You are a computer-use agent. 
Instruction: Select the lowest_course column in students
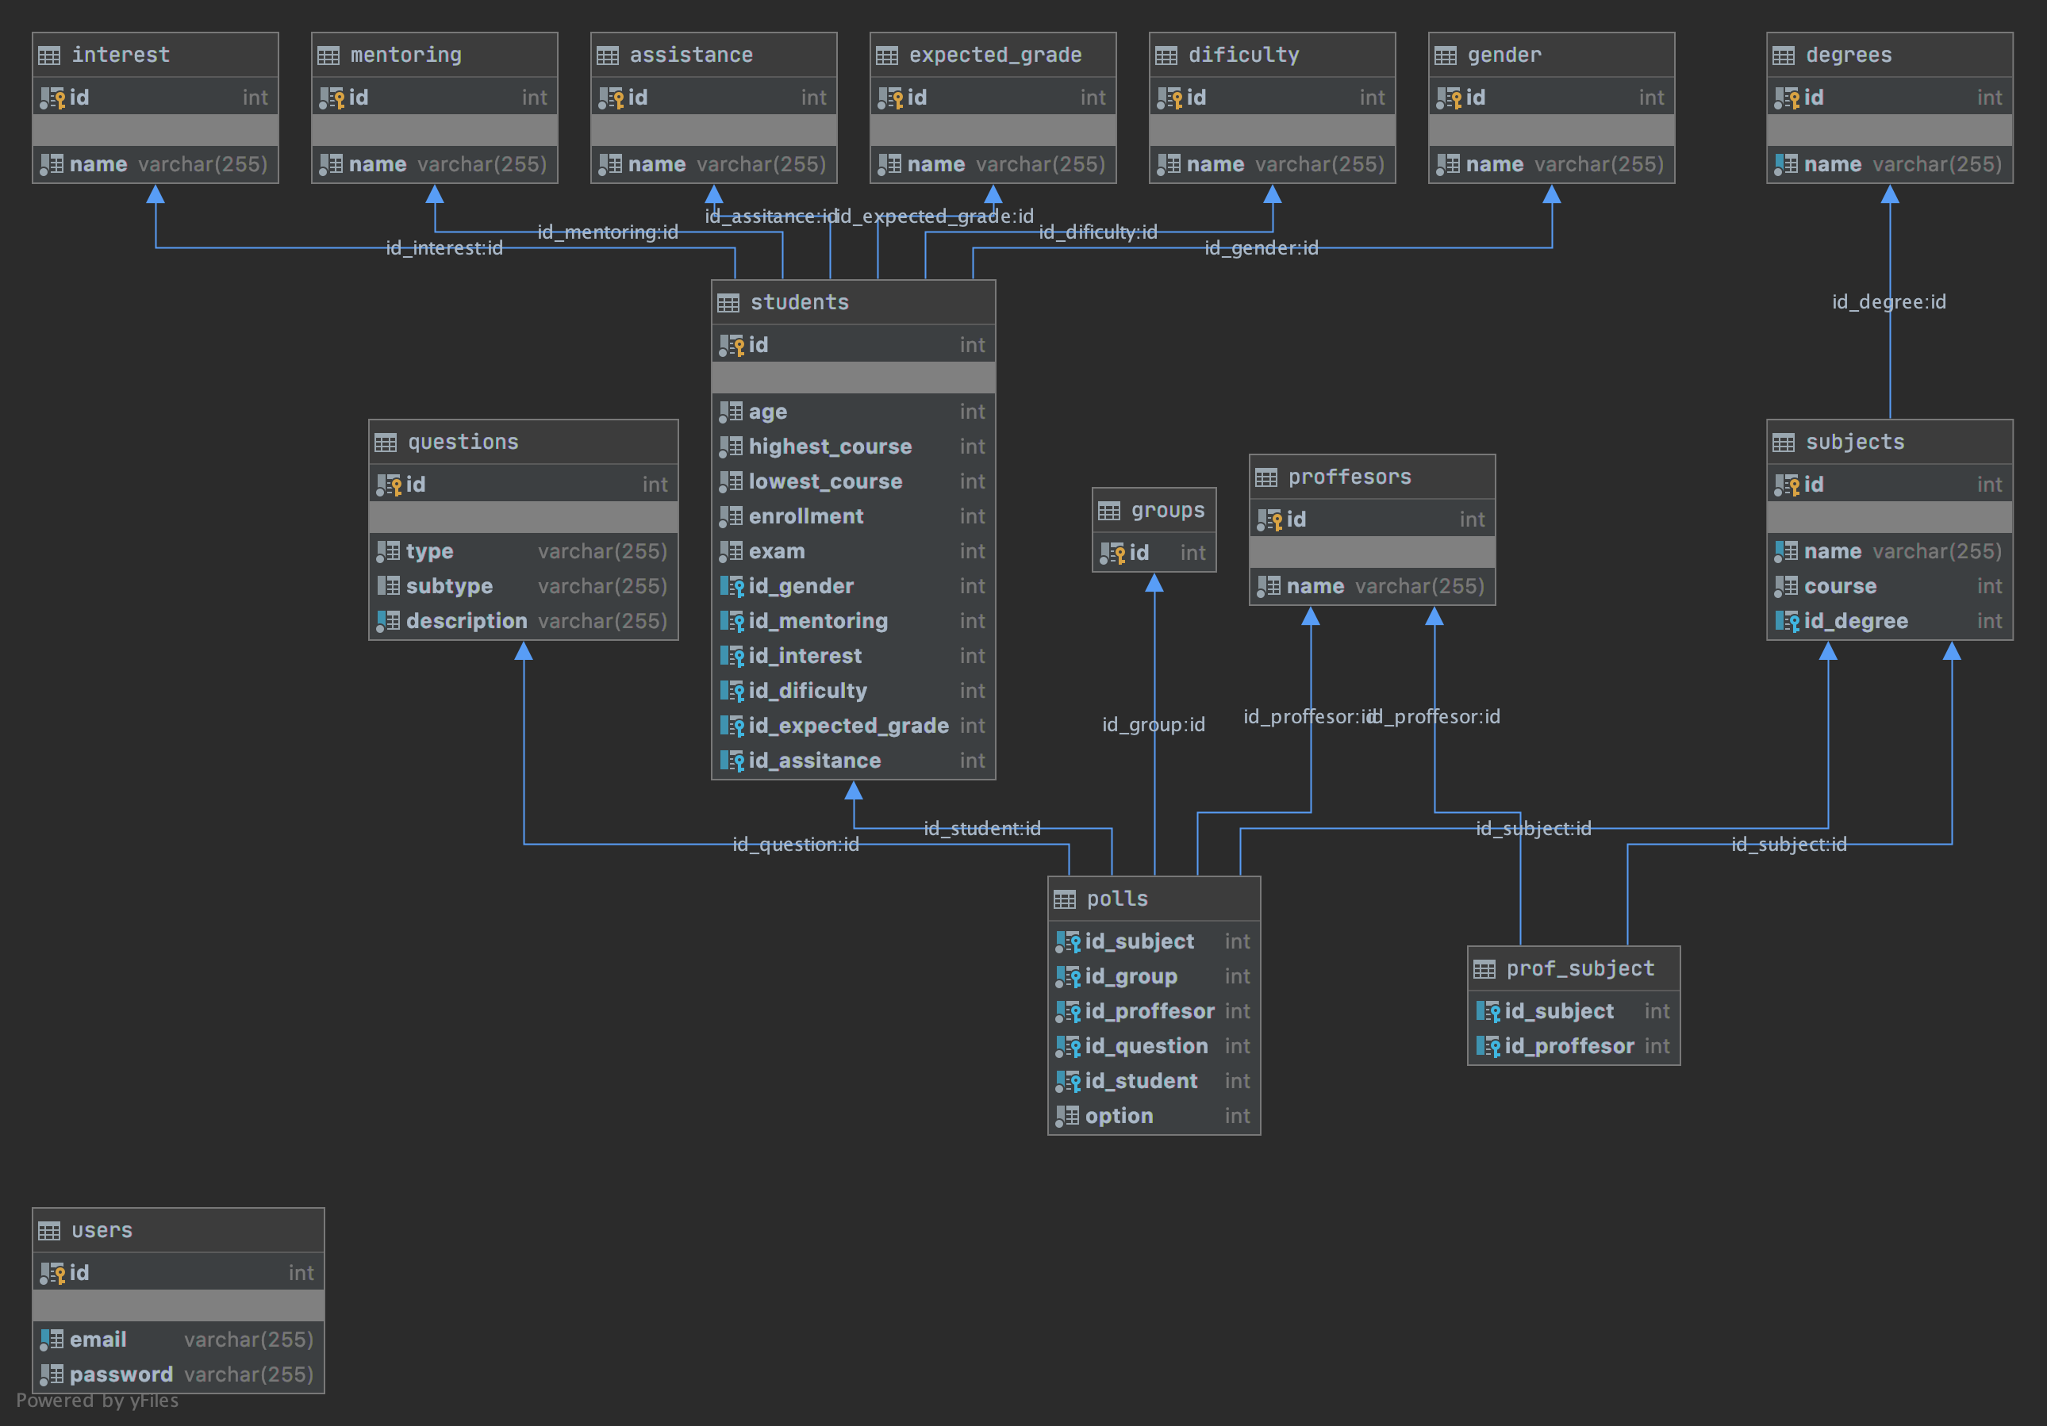click(x=853, y=481)
